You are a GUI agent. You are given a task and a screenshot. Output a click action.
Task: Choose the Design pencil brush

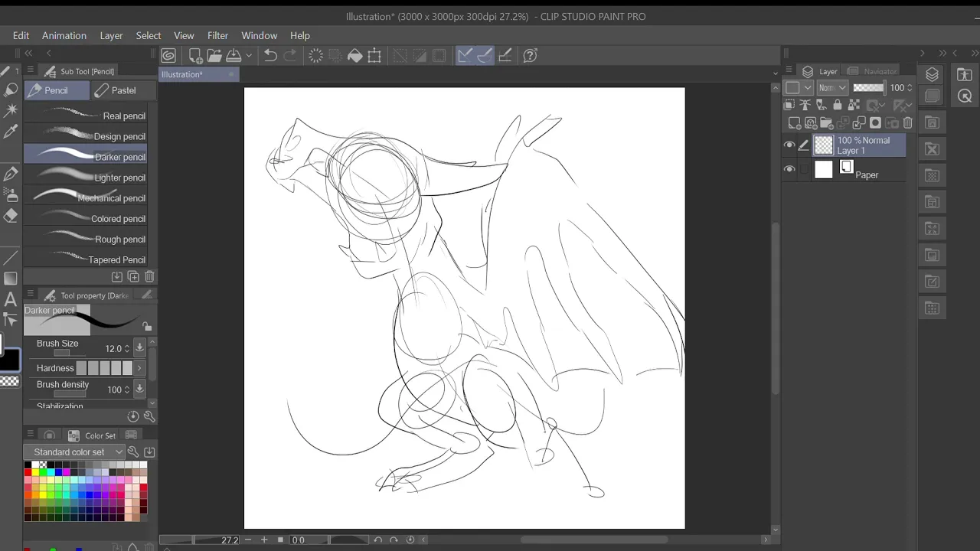[x=86, y=136]
